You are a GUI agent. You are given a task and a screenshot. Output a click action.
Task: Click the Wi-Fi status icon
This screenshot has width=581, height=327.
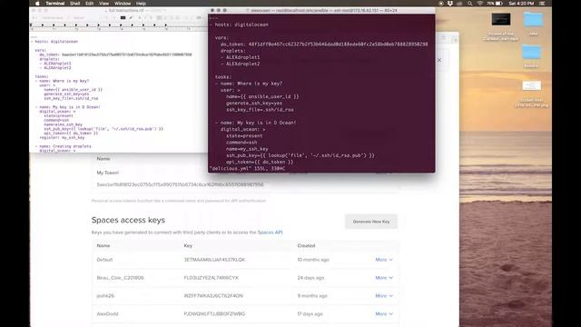click(x=480, y=4)
